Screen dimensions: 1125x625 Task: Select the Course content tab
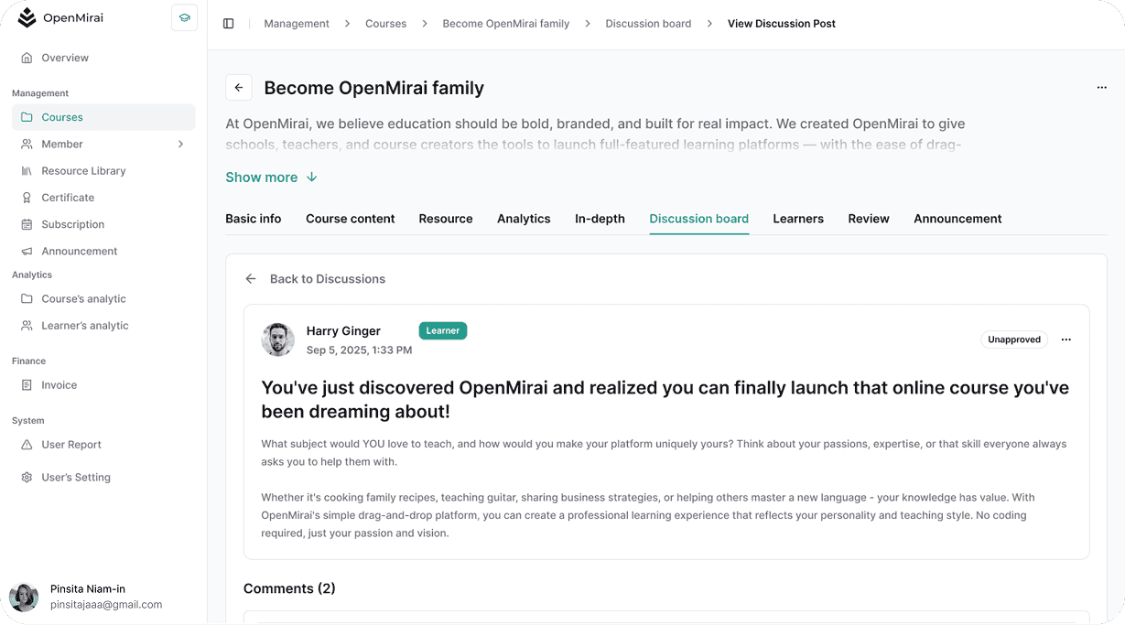[350, 219]
